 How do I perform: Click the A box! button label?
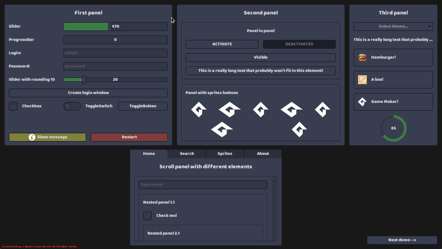377,80
